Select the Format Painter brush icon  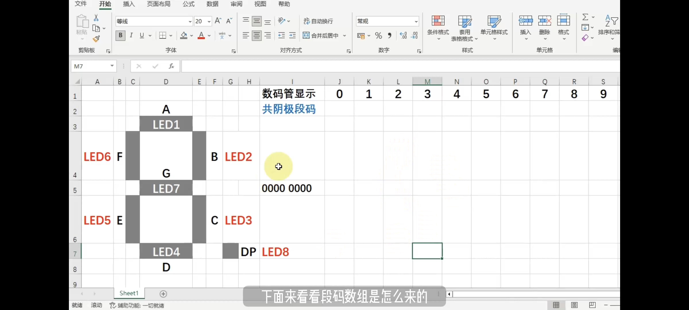[x=96, y=39]
